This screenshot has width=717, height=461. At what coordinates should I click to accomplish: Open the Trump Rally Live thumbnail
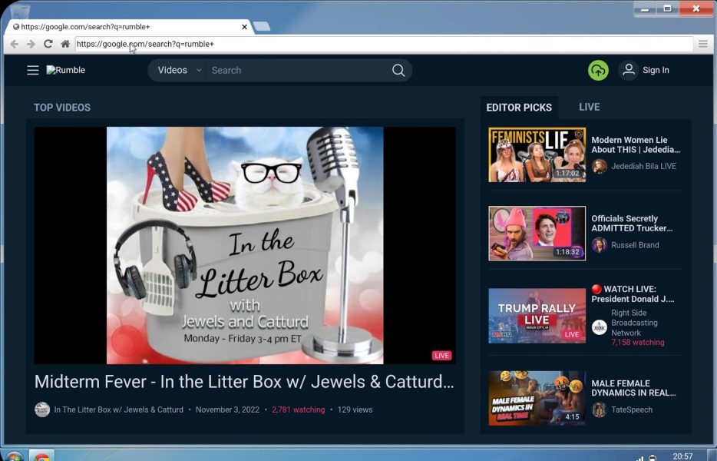click(537, 316)
